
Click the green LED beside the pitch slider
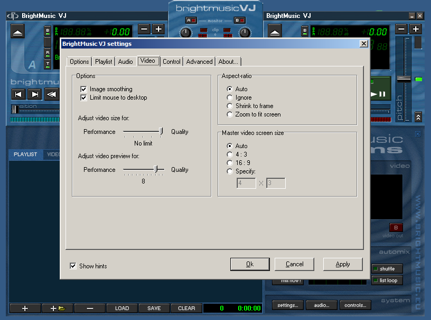[419, 79]
